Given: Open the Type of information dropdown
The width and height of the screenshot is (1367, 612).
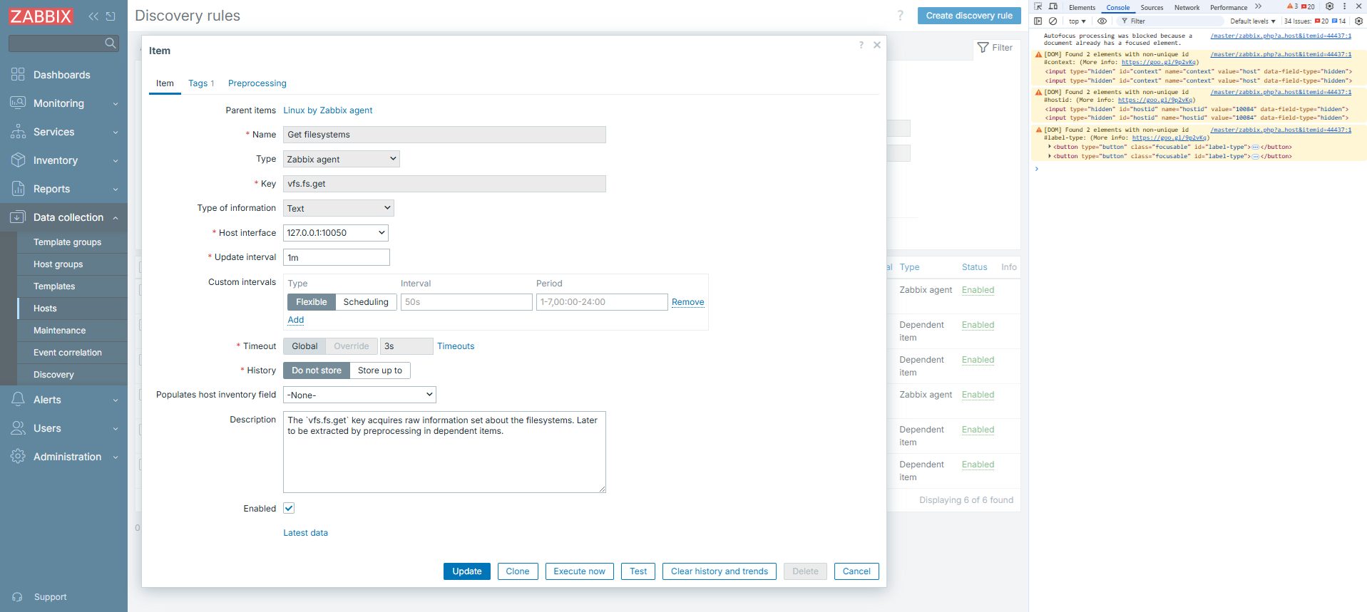Looking at the screenshot, I should pos(338,208).
